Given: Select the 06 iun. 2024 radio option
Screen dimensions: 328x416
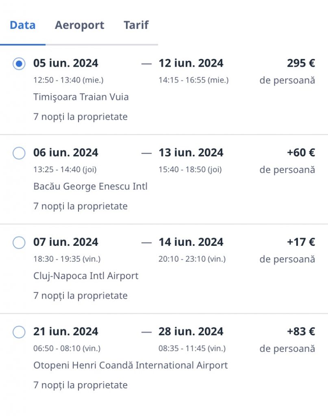Looking at the screenshot, I should (19, 153).
